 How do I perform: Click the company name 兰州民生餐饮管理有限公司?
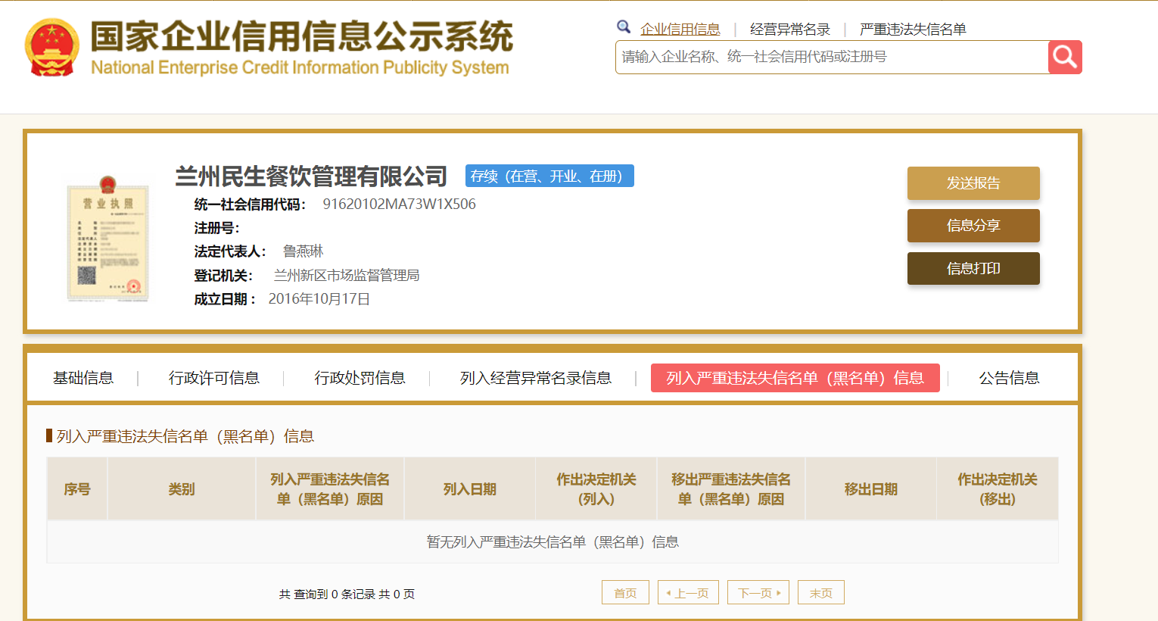pos(311,176)
